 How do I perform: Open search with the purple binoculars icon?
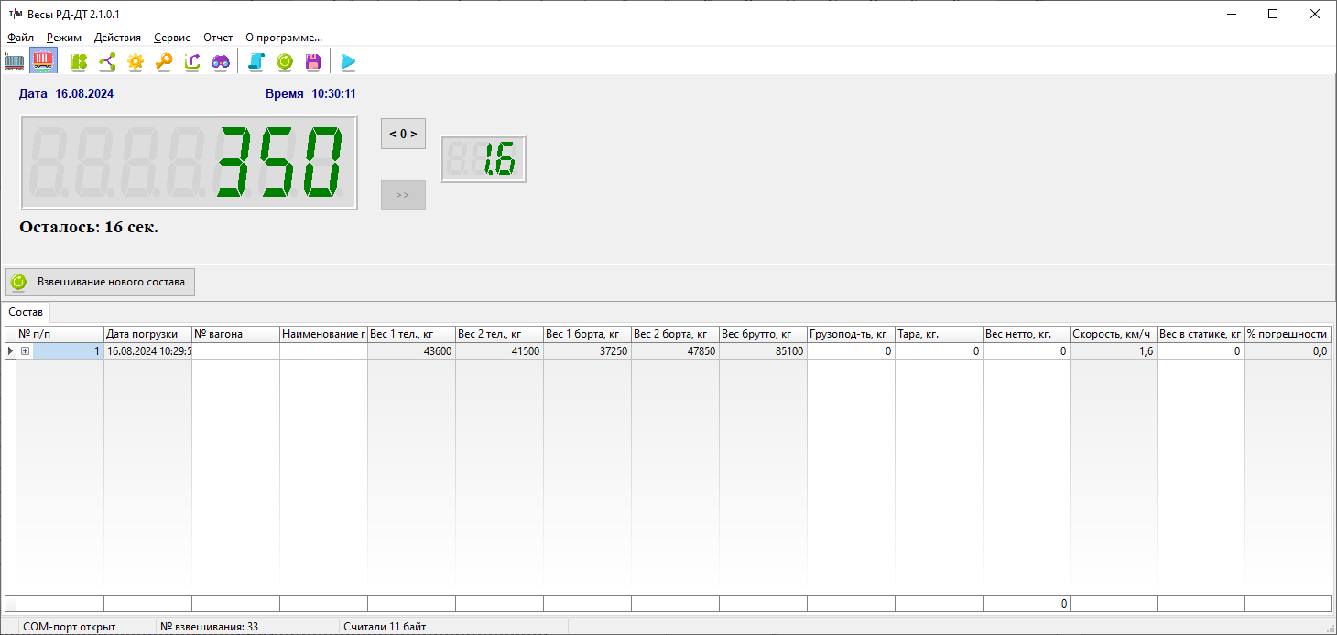(221, 61)
